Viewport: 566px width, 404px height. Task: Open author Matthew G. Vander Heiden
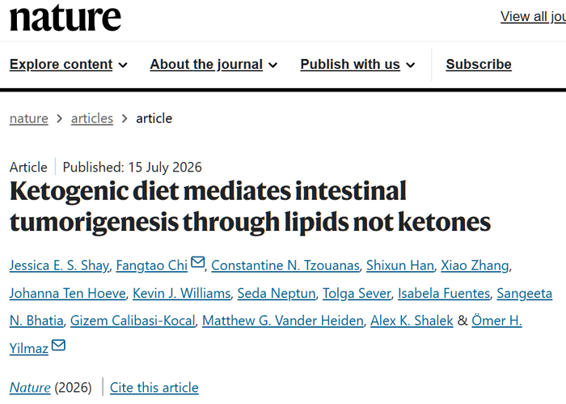click(x=283, y=321)
